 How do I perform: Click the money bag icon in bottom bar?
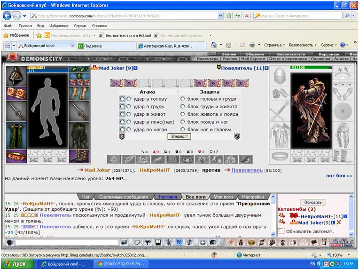pyautogui.click(x=241, y=243)
